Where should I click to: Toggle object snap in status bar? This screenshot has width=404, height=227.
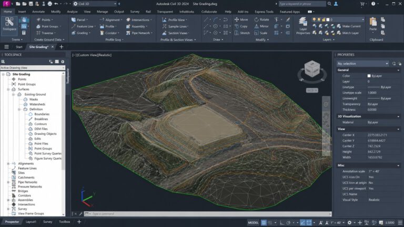[309, 223]
